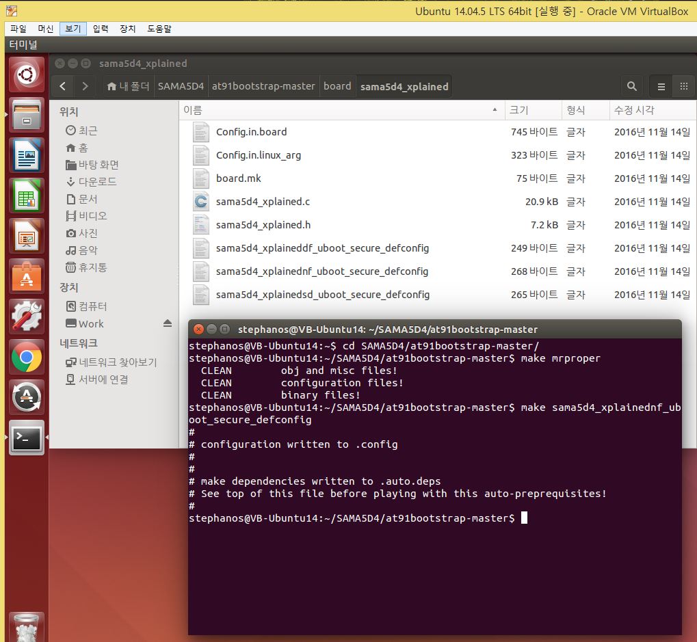The image size is (697, 642).
Task: Select 다운로드 in the sidebar
Action: pyautogui.click(x=97, y=182)
